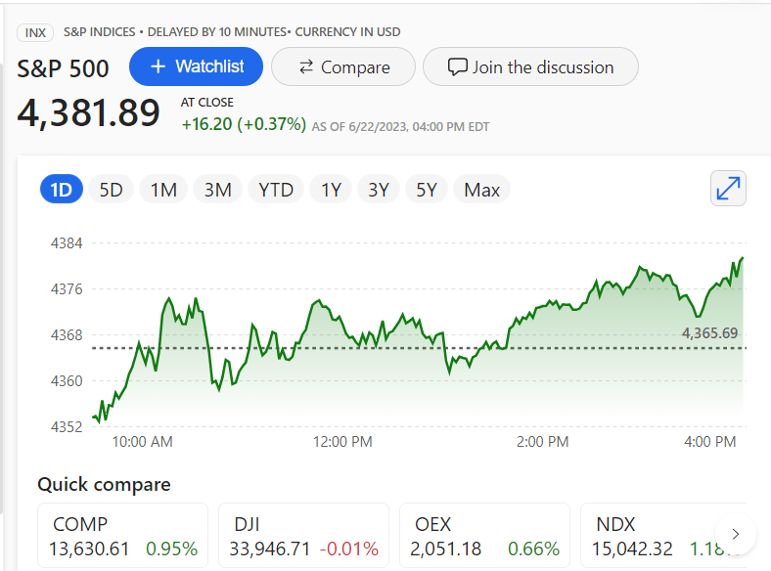
Task: Click the S&P 500 title
Action: 63,68
